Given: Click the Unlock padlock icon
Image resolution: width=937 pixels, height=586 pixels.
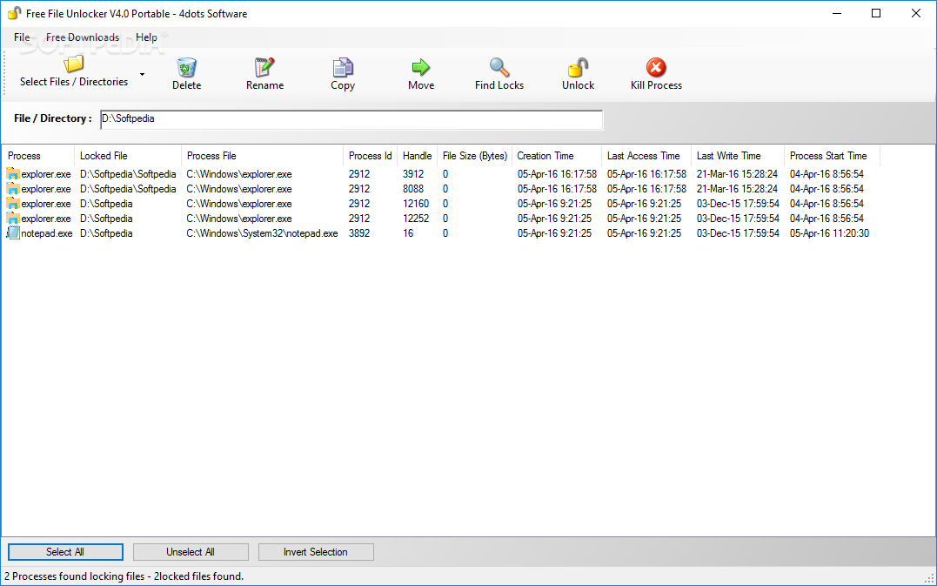Looking at the screenshot, I should [x=578, y=67].
